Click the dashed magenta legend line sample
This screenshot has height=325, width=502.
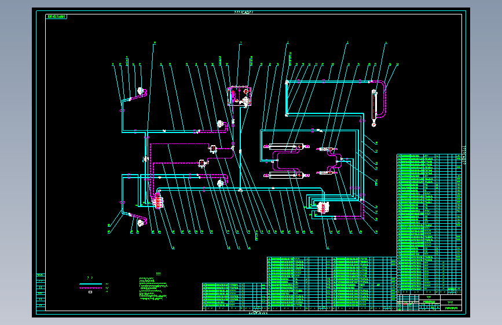pyautogui.click(x=90, y=288)
